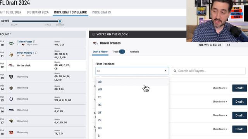Click the fourth Draft button
The height and width of the screenshot is (139, 248).
coord(239,129)
